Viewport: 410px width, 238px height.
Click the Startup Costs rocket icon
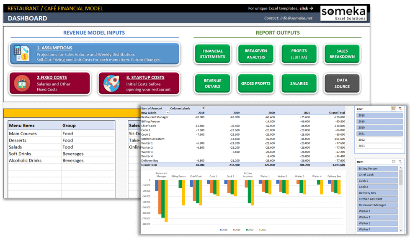point(112,84)
